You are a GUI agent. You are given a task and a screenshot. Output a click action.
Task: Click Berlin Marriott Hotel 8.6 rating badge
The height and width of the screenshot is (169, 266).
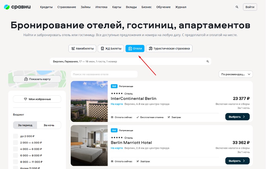click(114, 130)
